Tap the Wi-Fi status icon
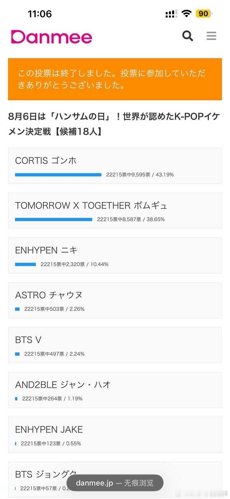Screen dimensions: 230x499 186,14
